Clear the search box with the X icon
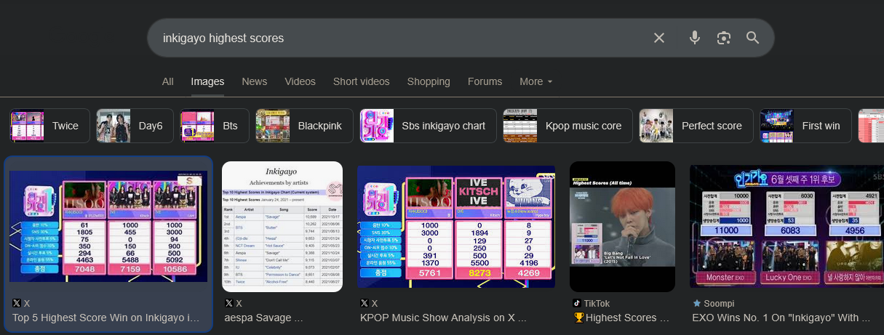 (659, 38)
